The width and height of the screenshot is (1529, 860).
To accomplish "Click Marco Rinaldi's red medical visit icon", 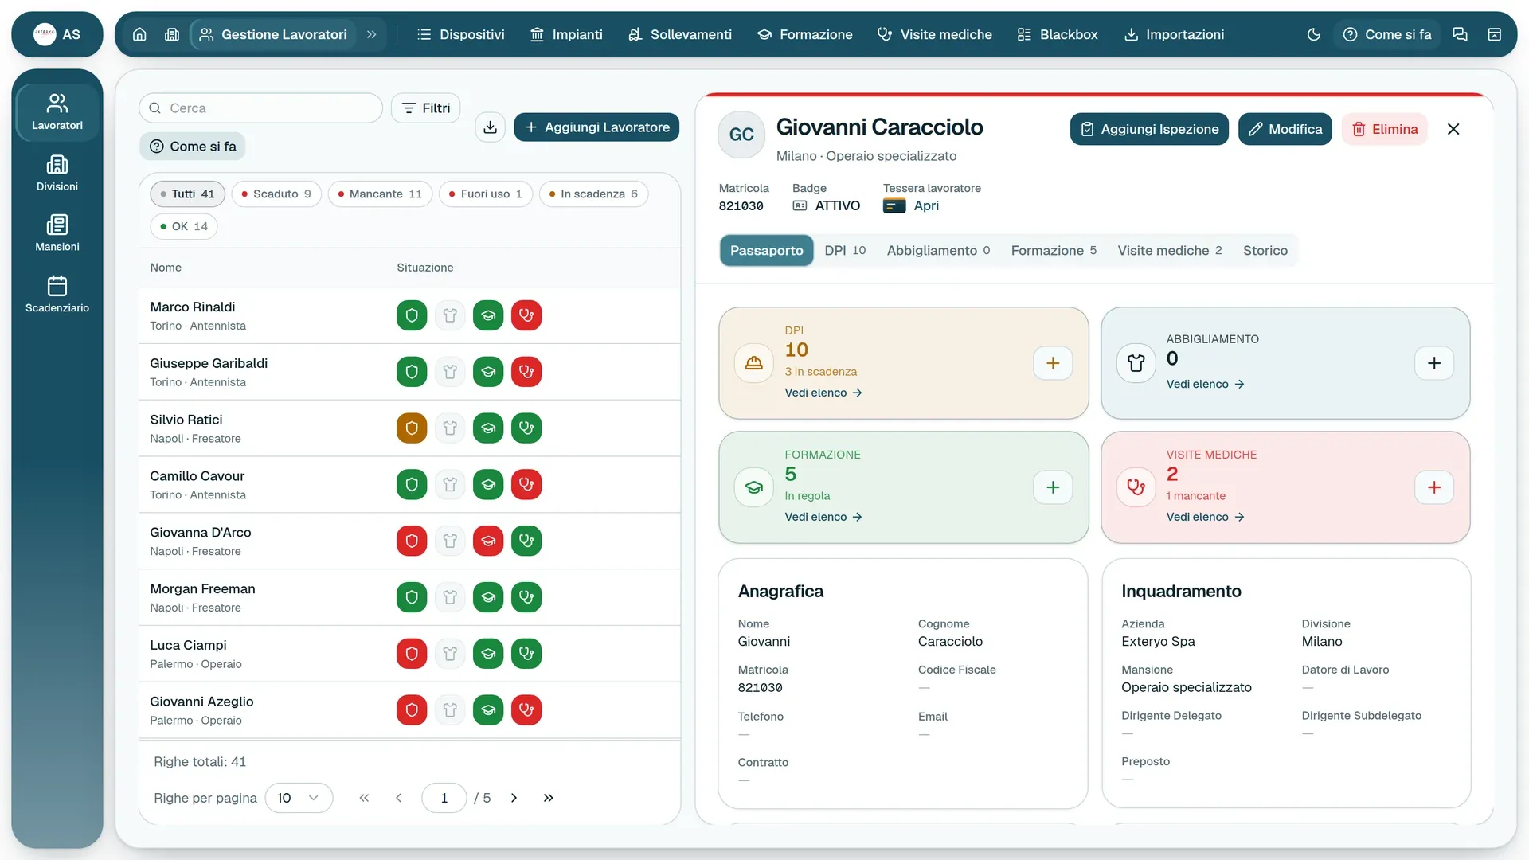I will pyautogui.click(x=526, y=315).
